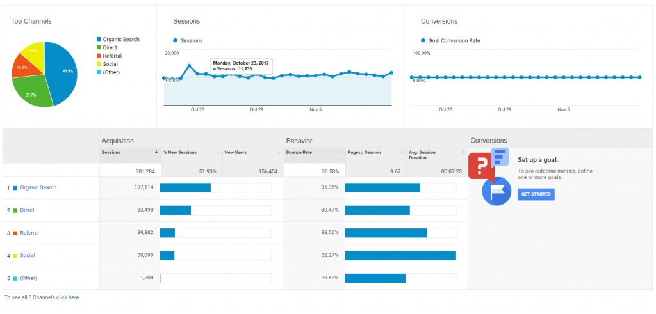Open the Referral channel link
This screenshot has width=656, height=314.
pos(29,233)
